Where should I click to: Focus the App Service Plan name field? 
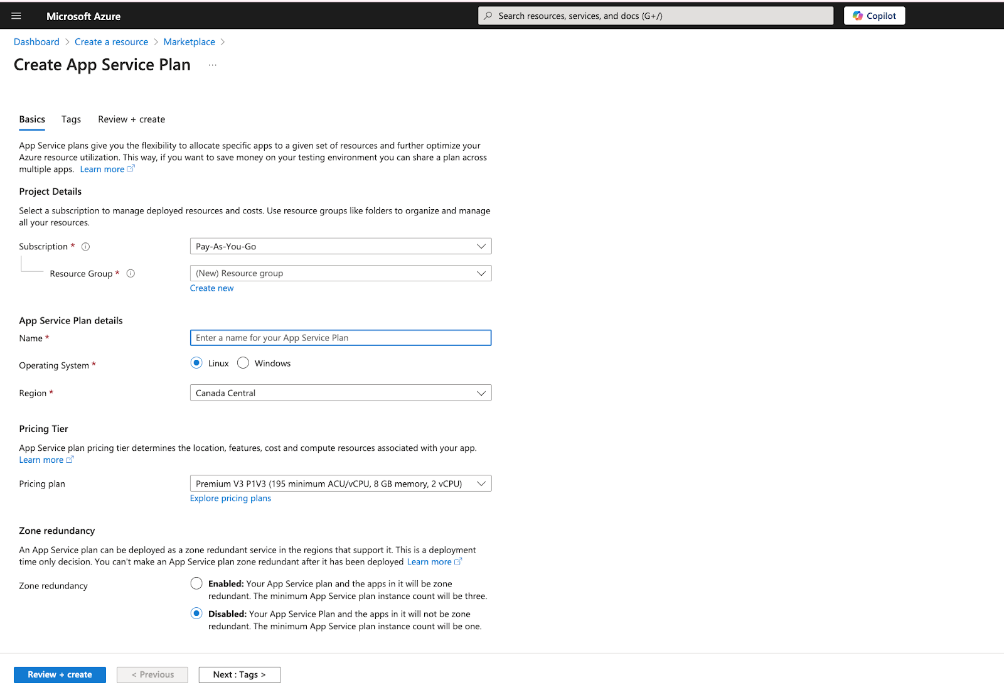point(341,338)
